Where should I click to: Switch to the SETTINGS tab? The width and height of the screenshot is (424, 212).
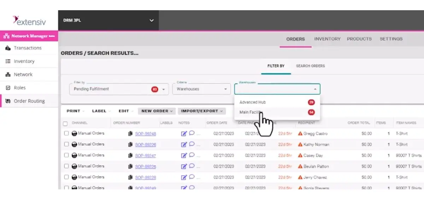pos(391,39)
